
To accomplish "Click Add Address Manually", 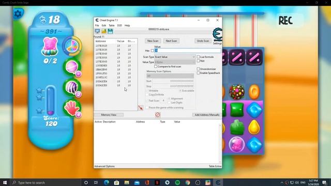I will pos(207,115).
